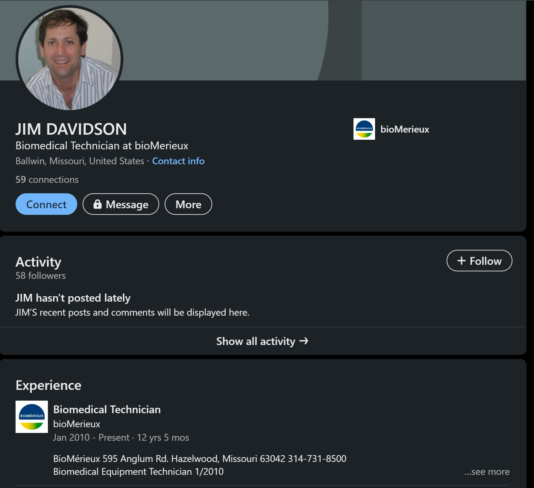Open bioMerieux logo in Experience section
Screen dimensions: 534x488
pyautogui.click(x=32, y=417)
